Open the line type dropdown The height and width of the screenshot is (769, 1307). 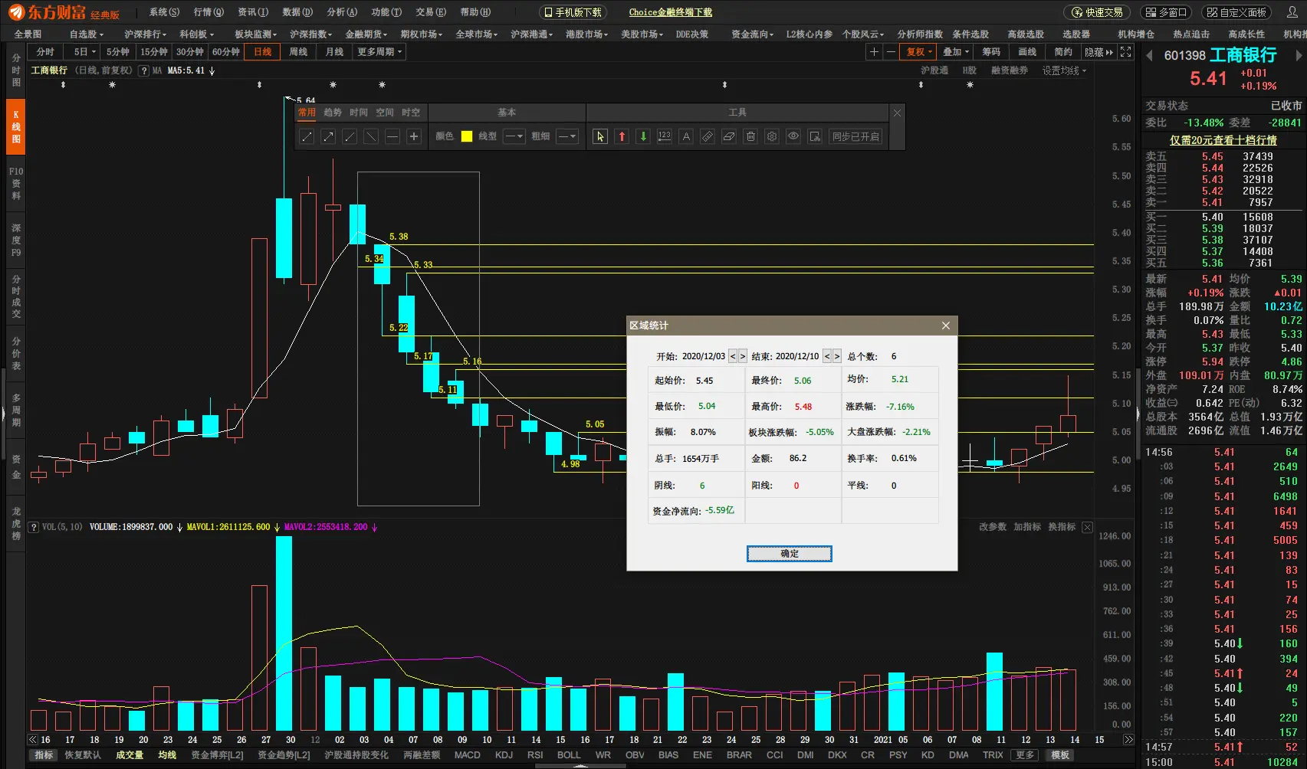click(514, 136)
